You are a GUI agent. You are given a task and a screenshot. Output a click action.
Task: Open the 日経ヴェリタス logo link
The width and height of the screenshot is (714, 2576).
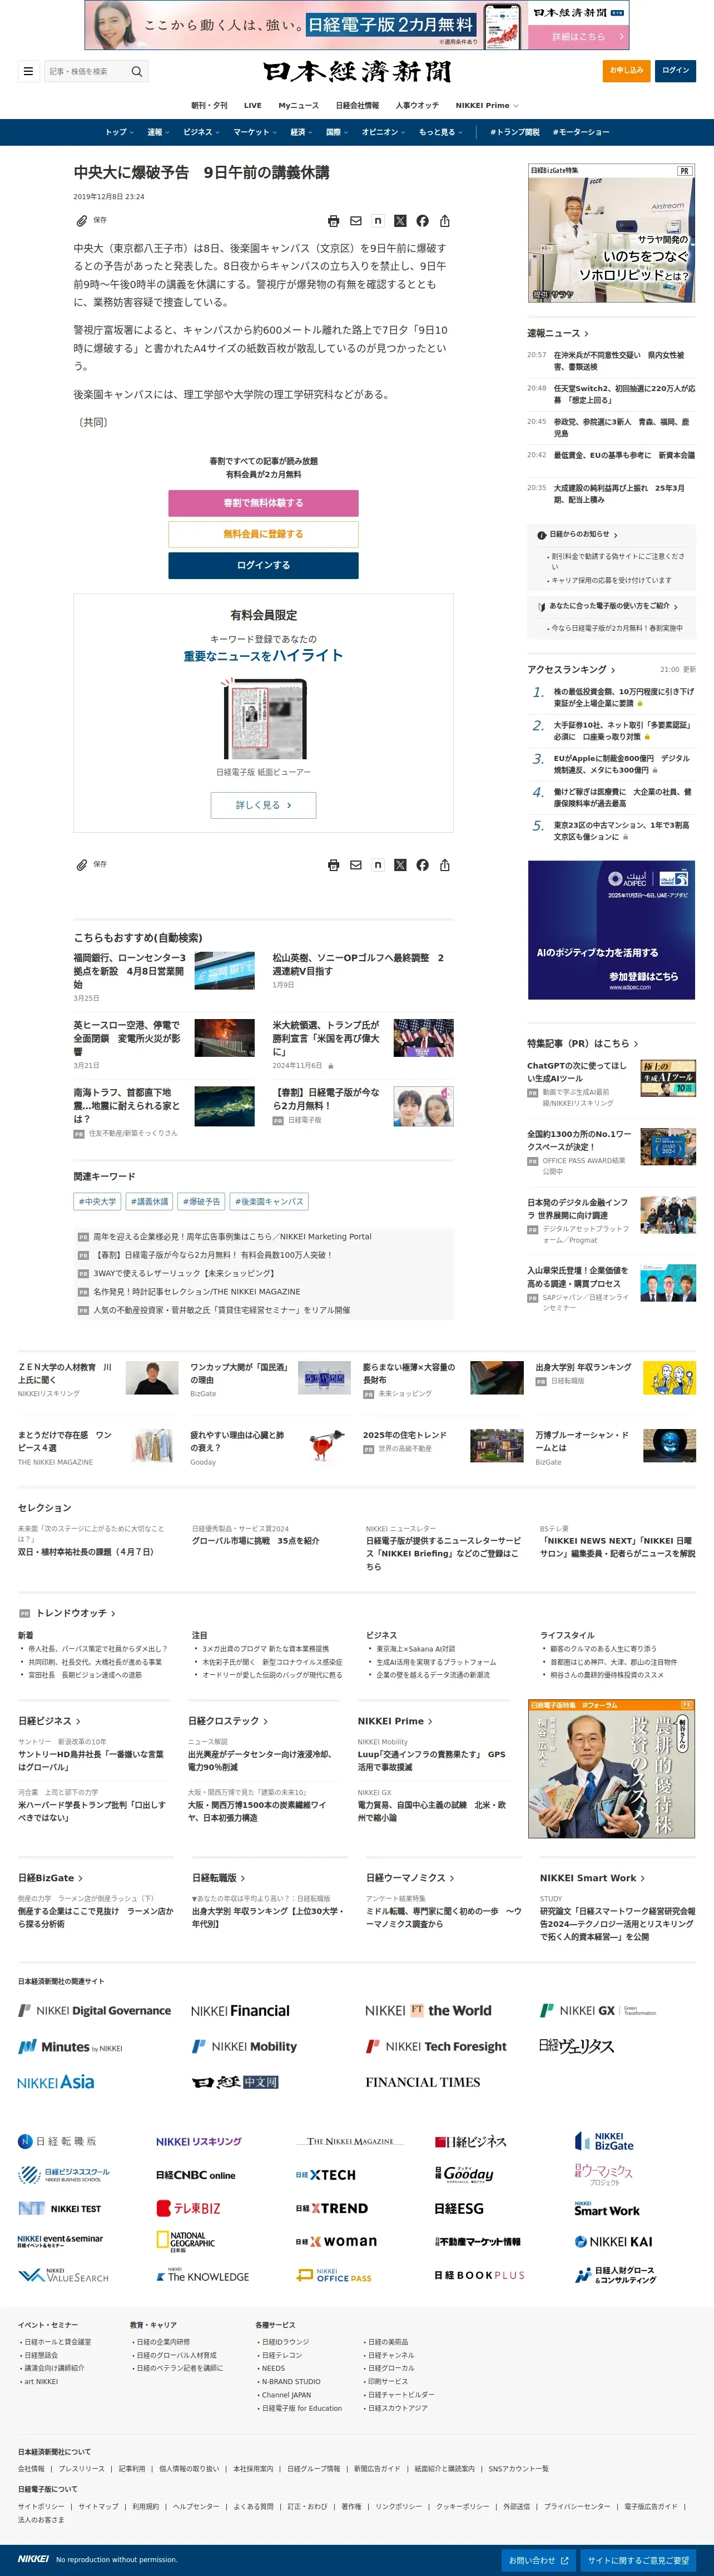pyautogui.click(x=576, y=2046)
